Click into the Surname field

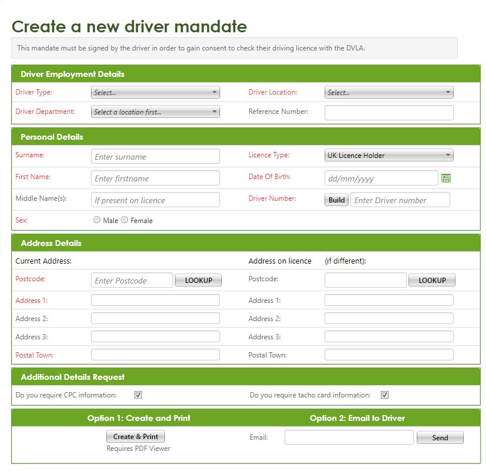point(155,157)
